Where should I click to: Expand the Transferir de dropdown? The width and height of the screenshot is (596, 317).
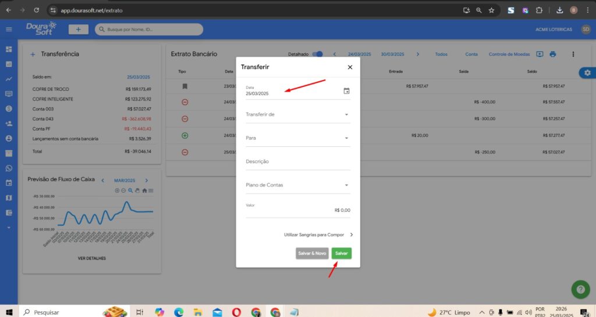click(x=298, y=114)
